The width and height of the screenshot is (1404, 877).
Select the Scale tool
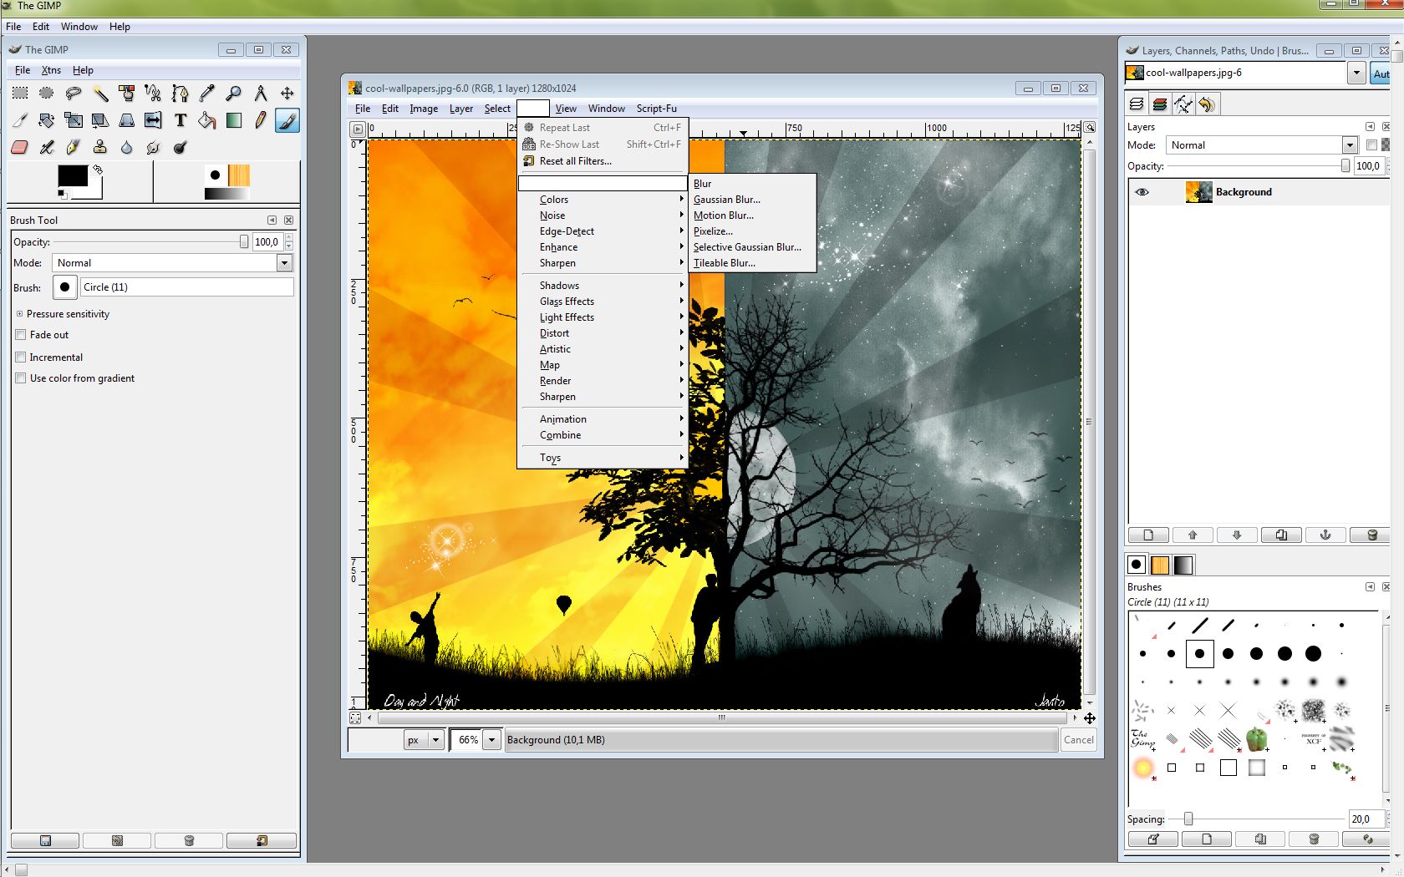click(x=74, y=120)
